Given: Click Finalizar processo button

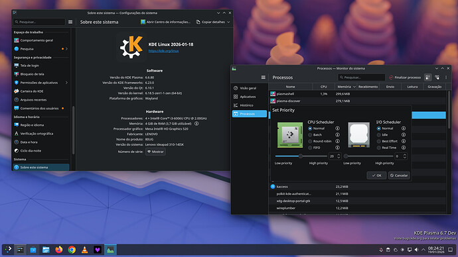Looking at the screenshot, I should [x=405, y=77].
